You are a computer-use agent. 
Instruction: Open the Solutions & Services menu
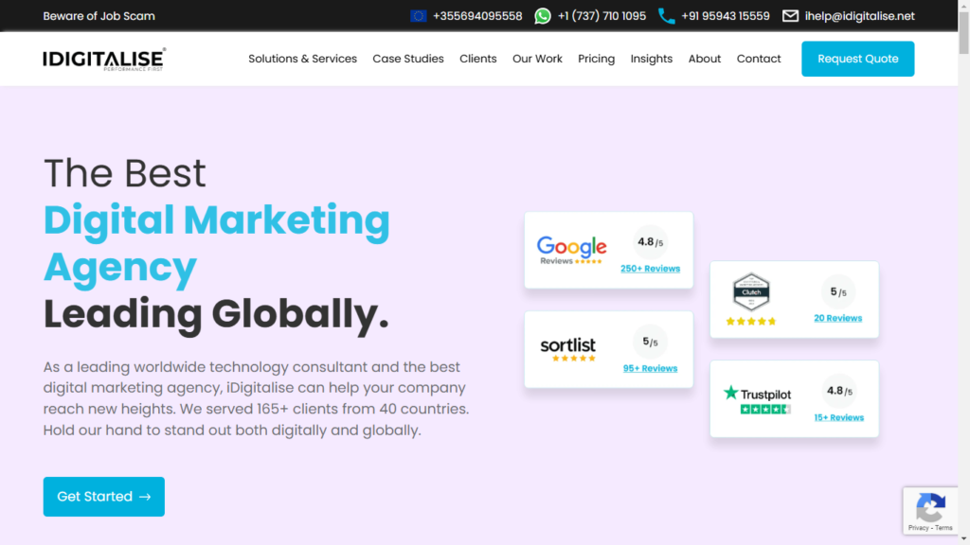click(x=302, y=59)
